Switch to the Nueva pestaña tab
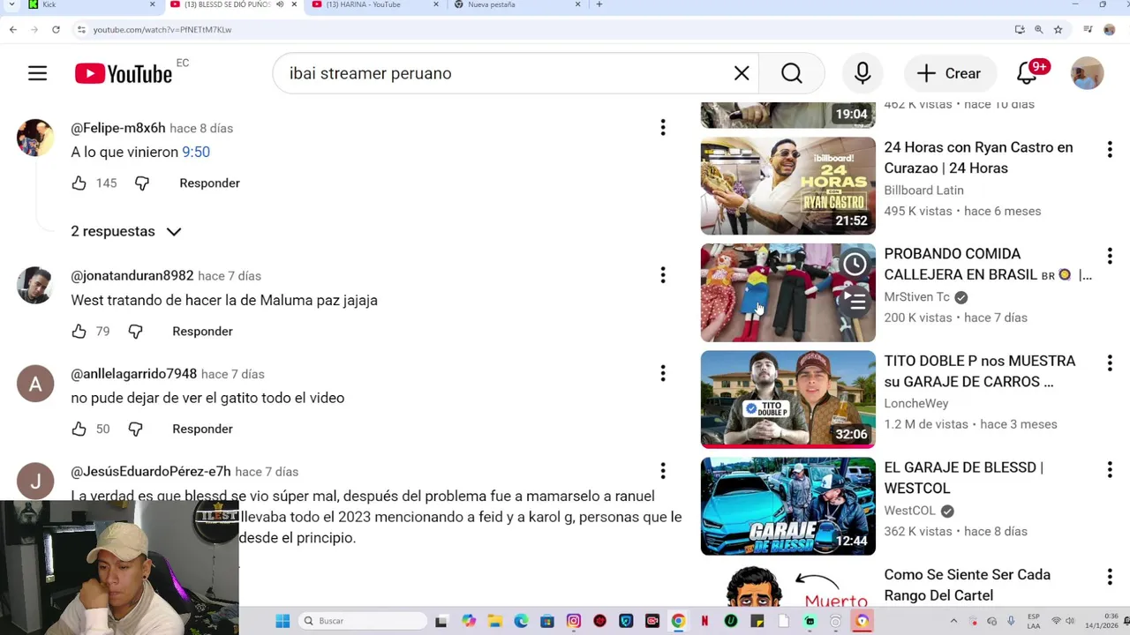 tap(516, 4)
